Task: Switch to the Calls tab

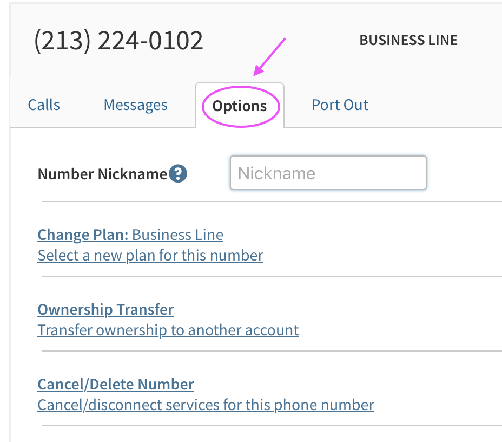Action: [x=44, y=105]
